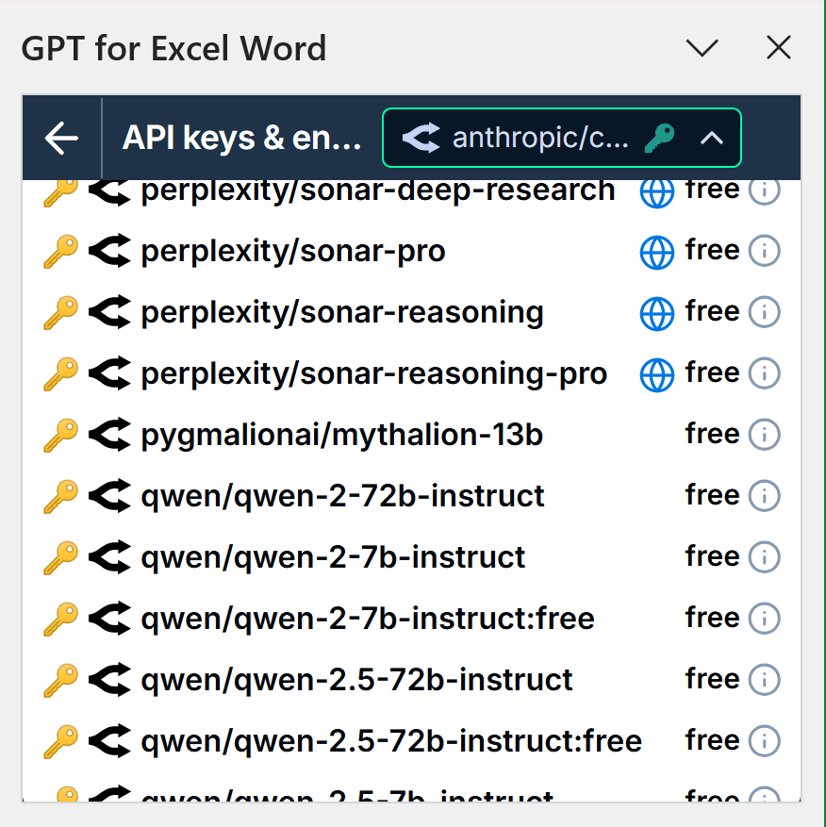826x827 pixels.
Task: Close the GPT for Excel Word pane
Action: coord(779,48)
